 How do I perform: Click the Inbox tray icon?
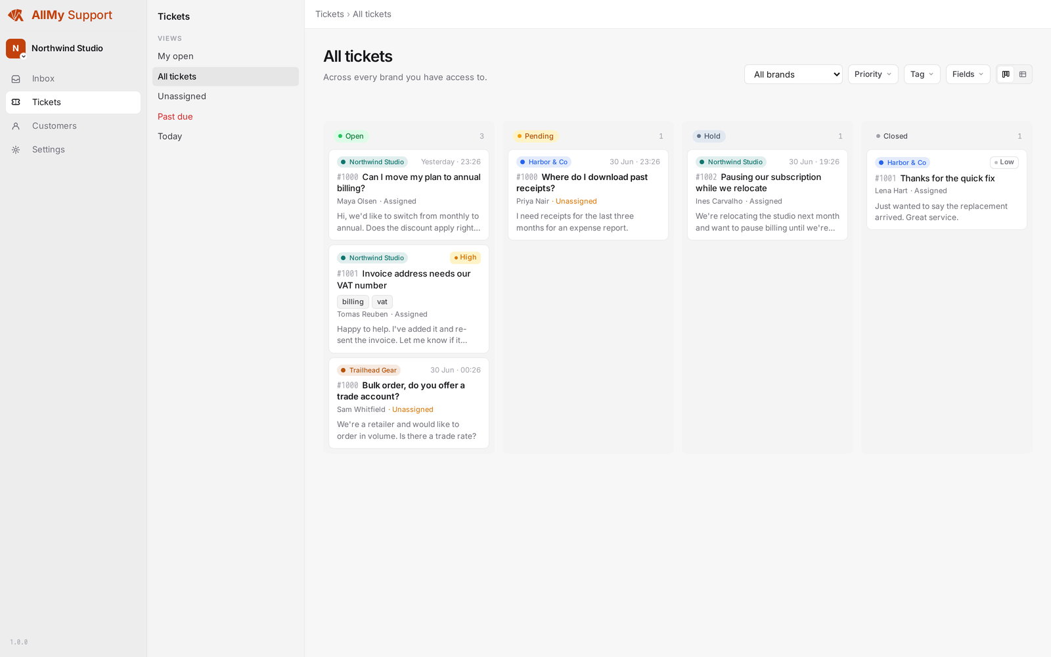click(16, 79)
